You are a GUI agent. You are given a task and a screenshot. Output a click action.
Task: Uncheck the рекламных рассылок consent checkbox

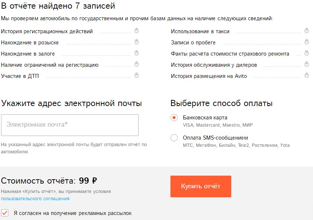pos(5,213)
